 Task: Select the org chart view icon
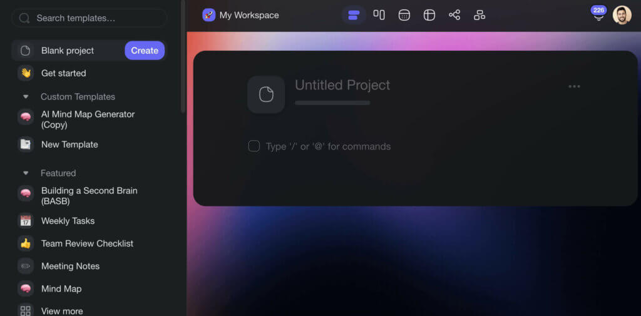[479, 15]
